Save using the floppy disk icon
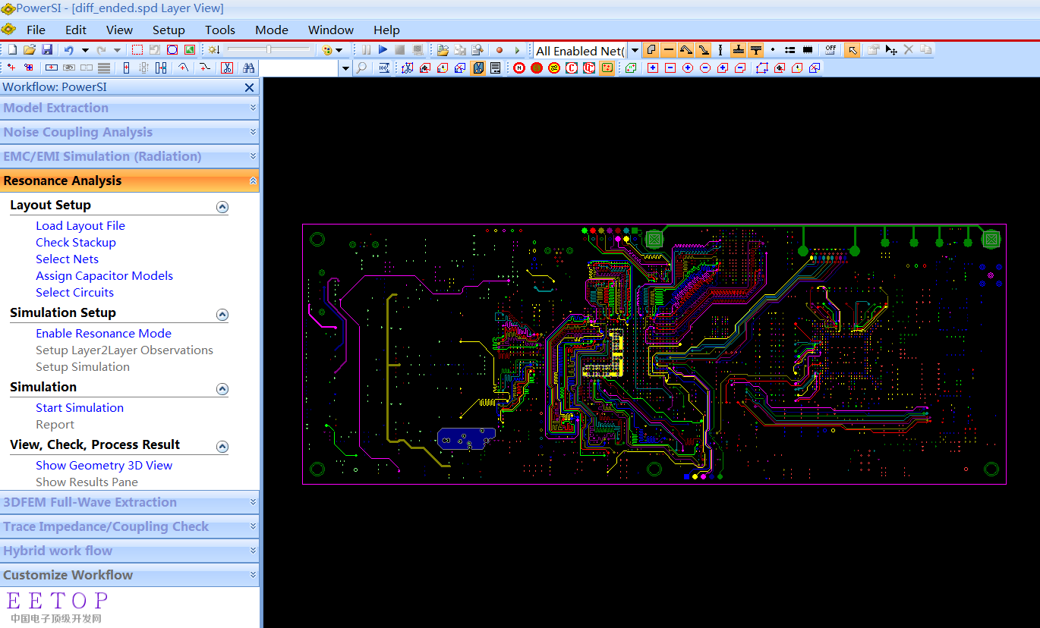The width and height of the screenshot is (1040, 628). tap(47, 49)
